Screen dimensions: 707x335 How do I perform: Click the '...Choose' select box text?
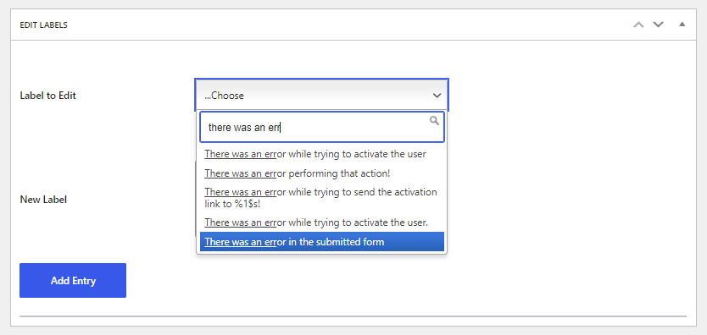coord(224,96)
